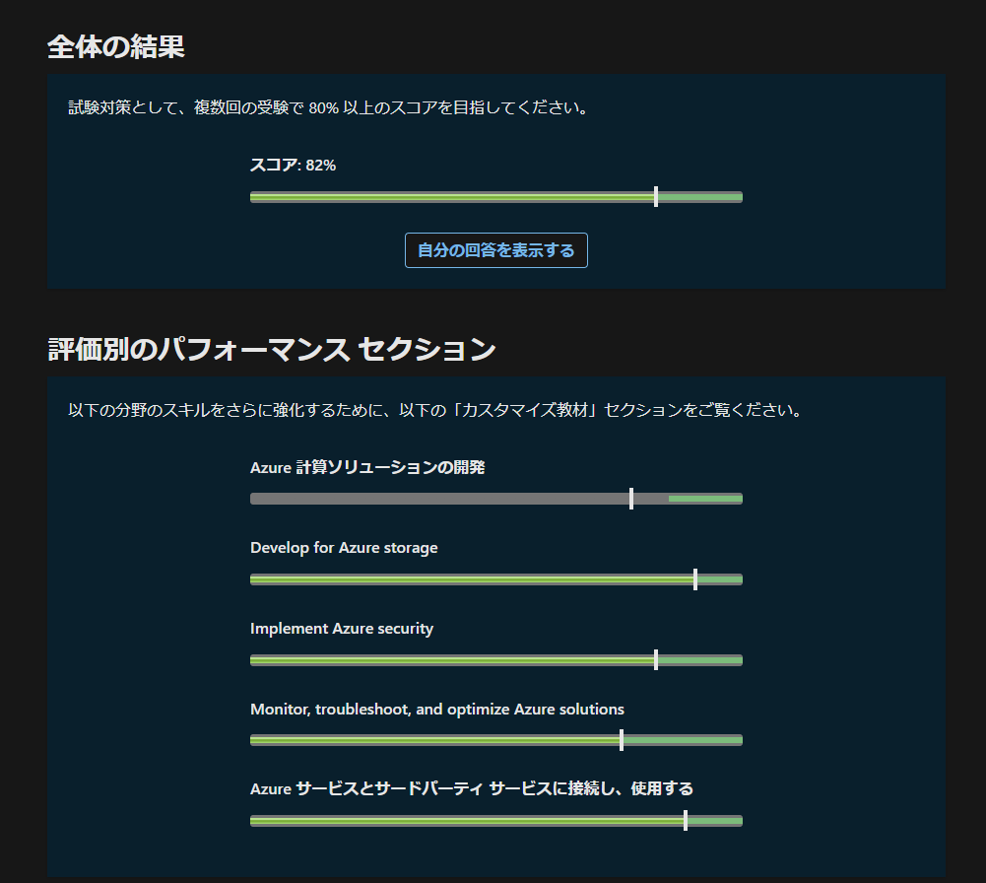Select the Azure 計算ソリューションの開発 score bar
Image resolution: width=986 pixels, height=883 pixels.
[x=496, y=499]
